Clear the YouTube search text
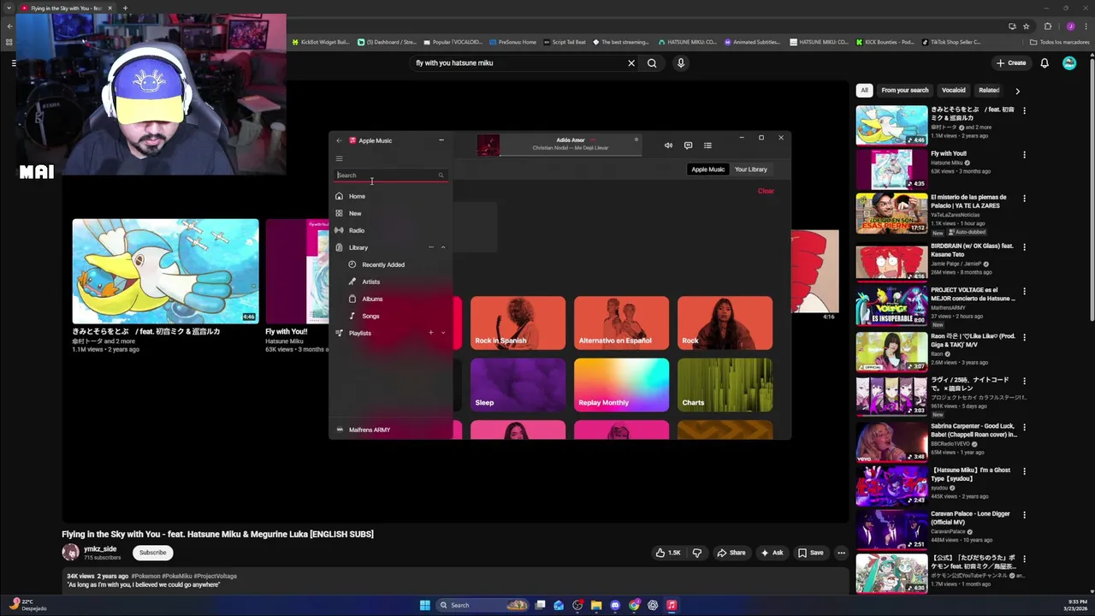This screenshot has height=616, width=1095. 631,62
